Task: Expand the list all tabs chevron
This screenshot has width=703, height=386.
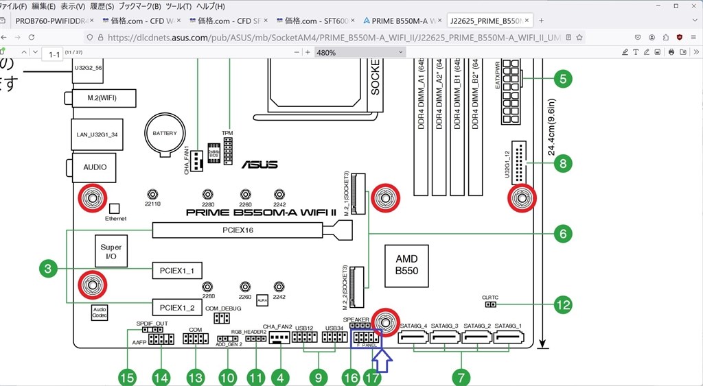Action: coord(695,21)
